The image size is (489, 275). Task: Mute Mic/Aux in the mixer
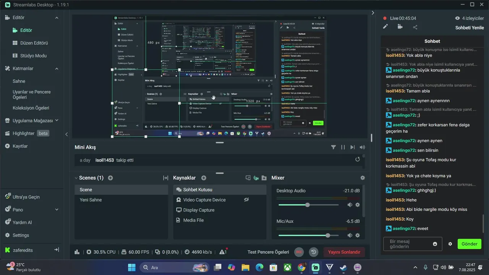point(350,235)
